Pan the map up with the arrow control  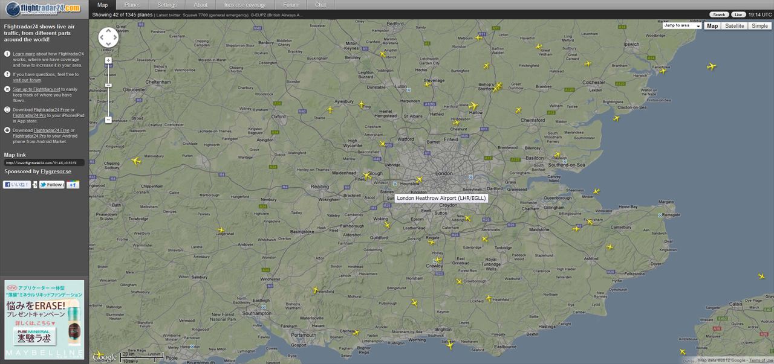point(108,31)
